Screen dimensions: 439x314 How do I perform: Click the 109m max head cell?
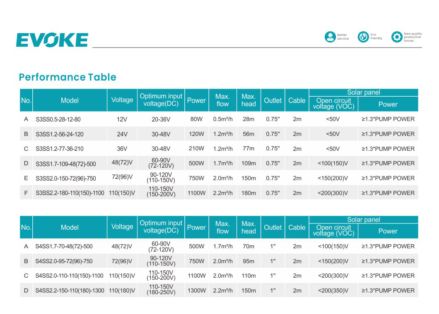coord(248,163)
